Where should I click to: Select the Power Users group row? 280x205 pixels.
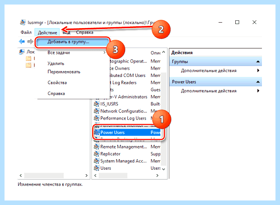(x=127, y=133)
